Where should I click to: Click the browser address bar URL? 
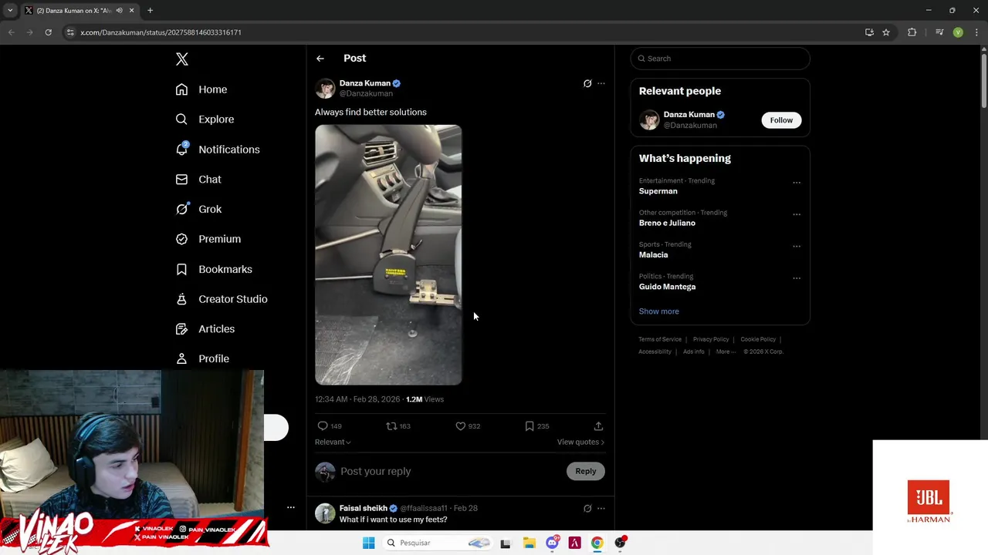[x=161, y=32]
